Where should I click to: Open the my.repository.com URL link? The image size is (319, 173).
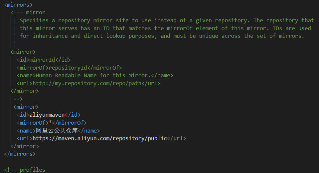(87, 84)
